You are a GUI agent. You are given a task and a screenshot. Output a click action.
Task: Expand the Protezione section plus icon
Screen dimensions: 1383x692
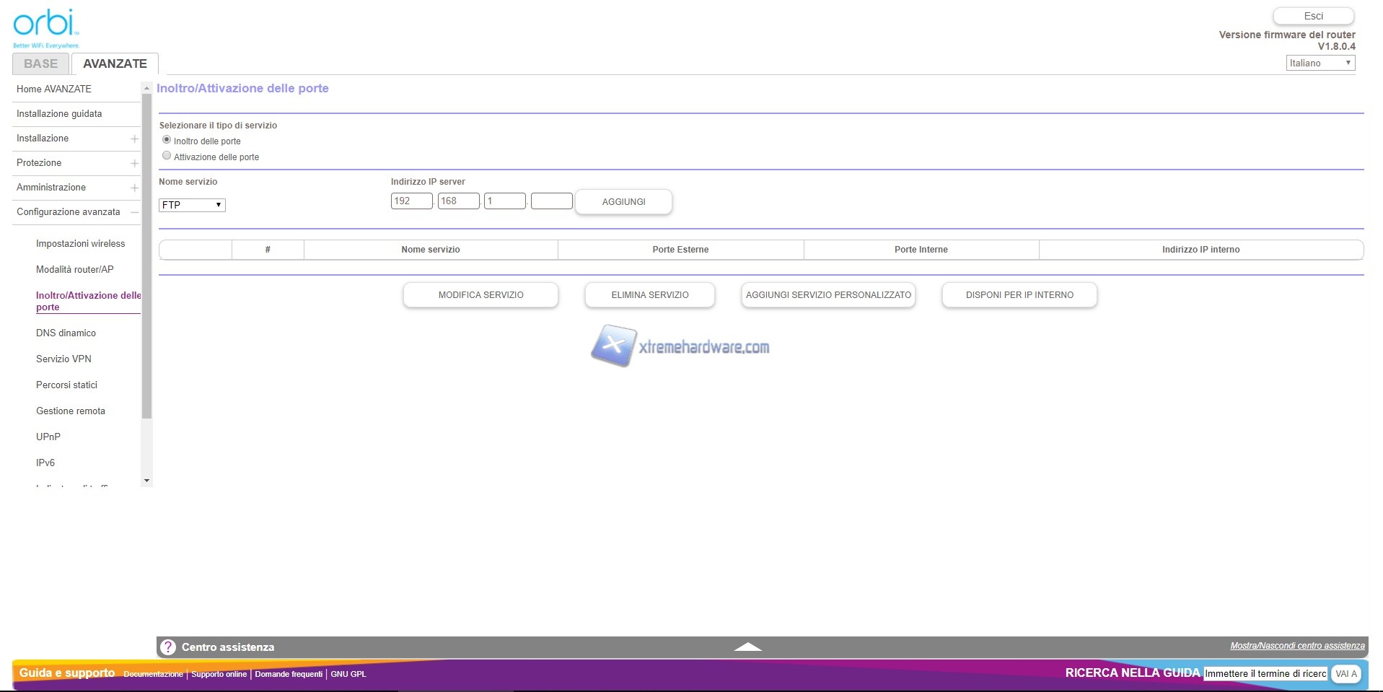[134, 163]
